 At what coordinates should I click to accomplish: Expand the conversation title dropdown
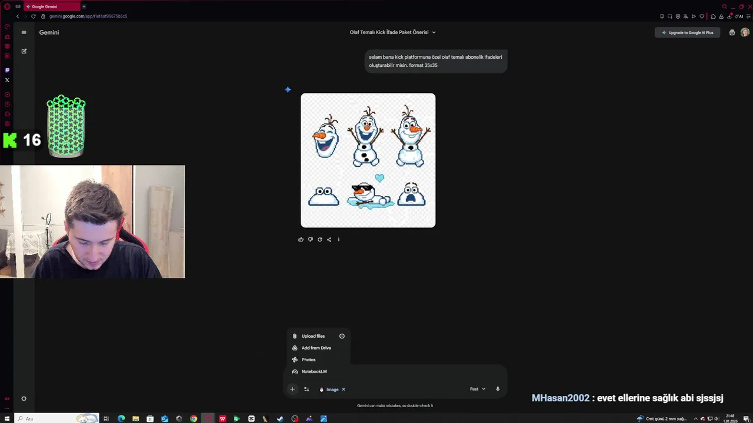[x=434, y=32]
